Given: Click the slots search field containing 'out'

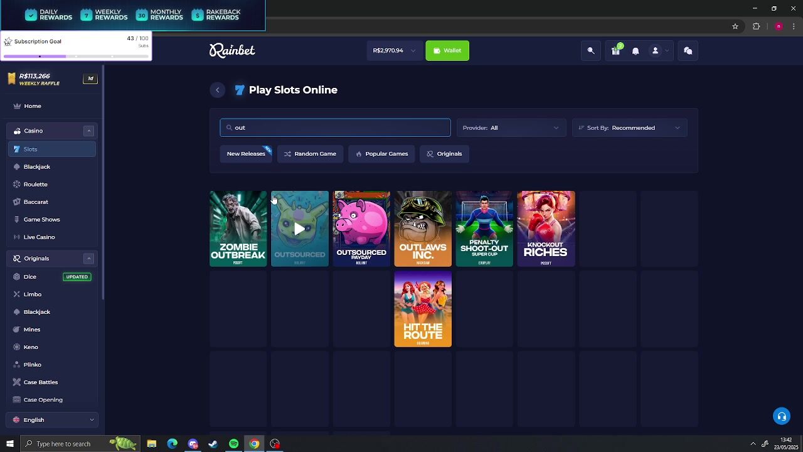Looking at the screenshot, I should tap(335, 128).
